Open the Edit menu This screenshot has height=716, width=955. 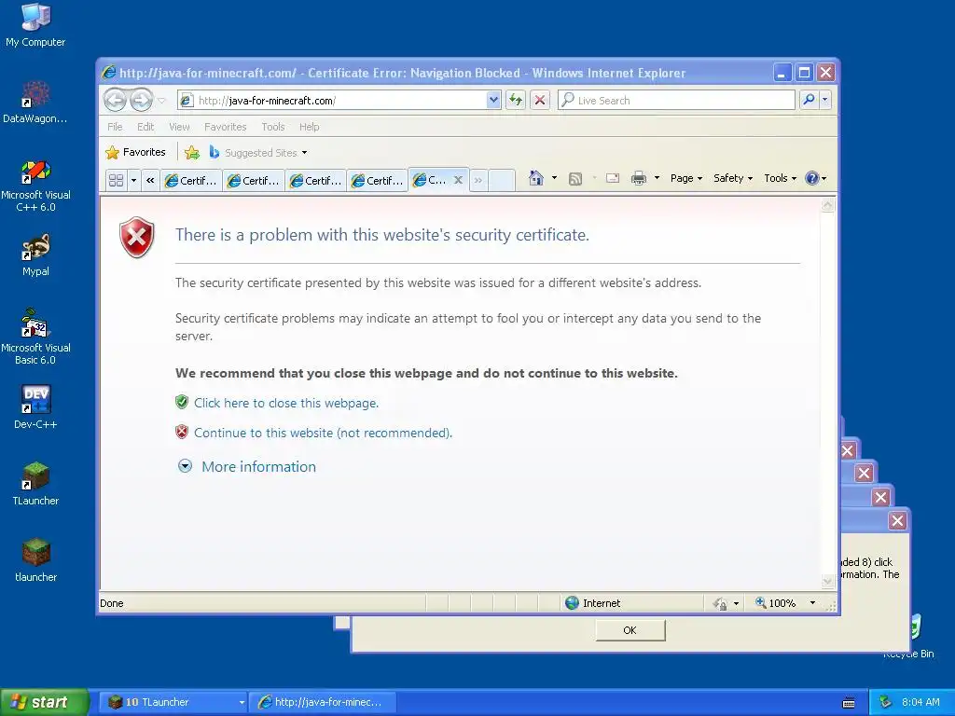click(145, 127)
